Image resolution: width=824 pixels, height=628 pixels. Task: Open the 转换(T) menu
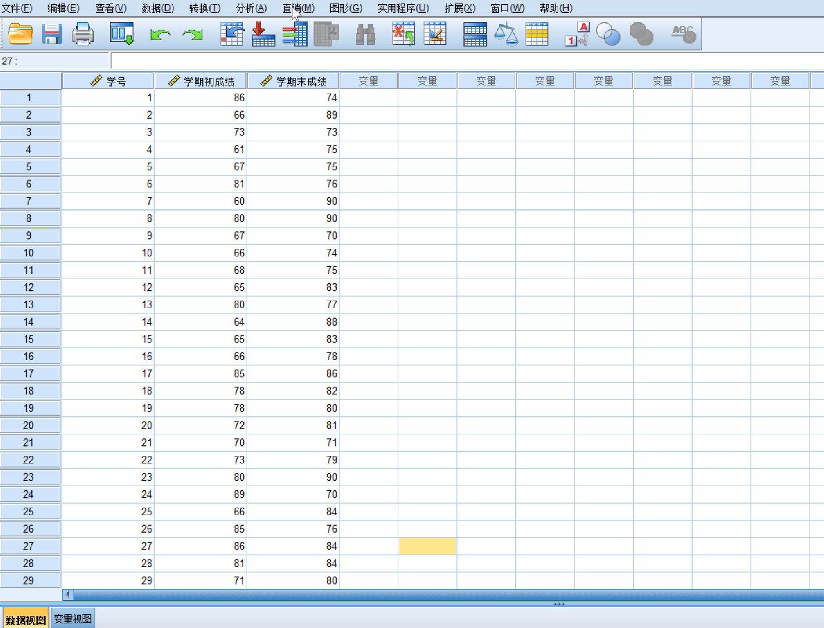click(205, 8)
